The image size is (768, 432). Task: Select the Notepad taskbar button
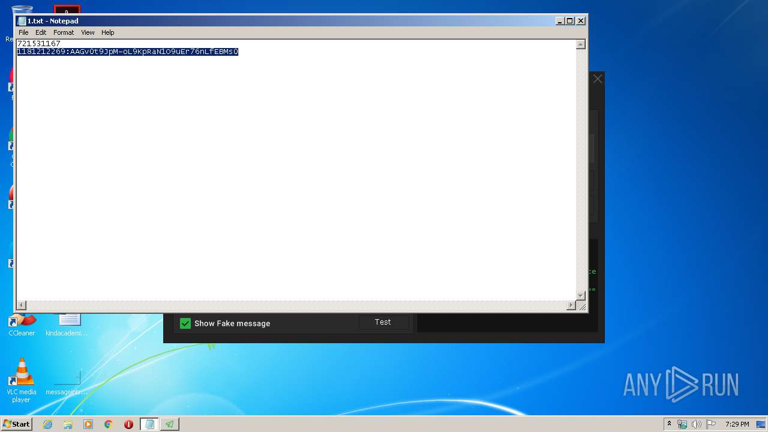(149, 424)
